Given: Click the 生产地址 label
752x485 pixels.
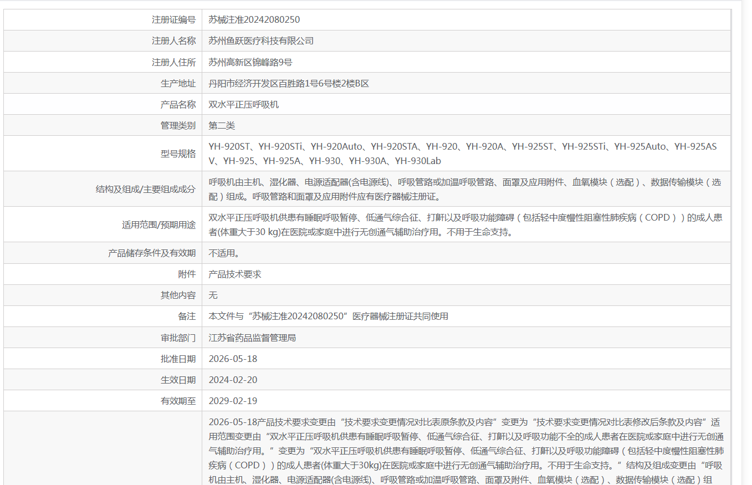Looking at the screenshot, I should coord(178,83).
